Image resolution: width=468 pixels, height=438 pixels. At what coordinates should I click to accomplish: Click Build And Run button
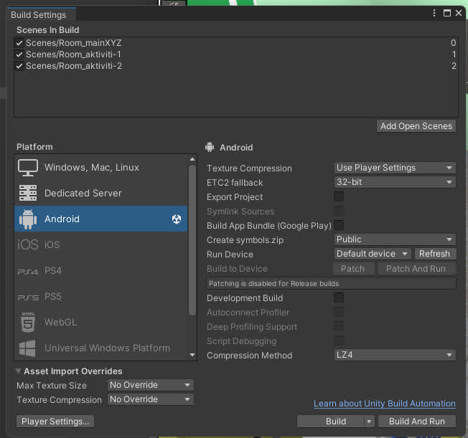tap(416, 422)
